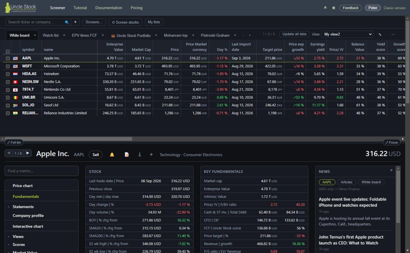Screen dimensions: 410x253
Task: Open the Documentation menu item
Action: pos(109,8)
